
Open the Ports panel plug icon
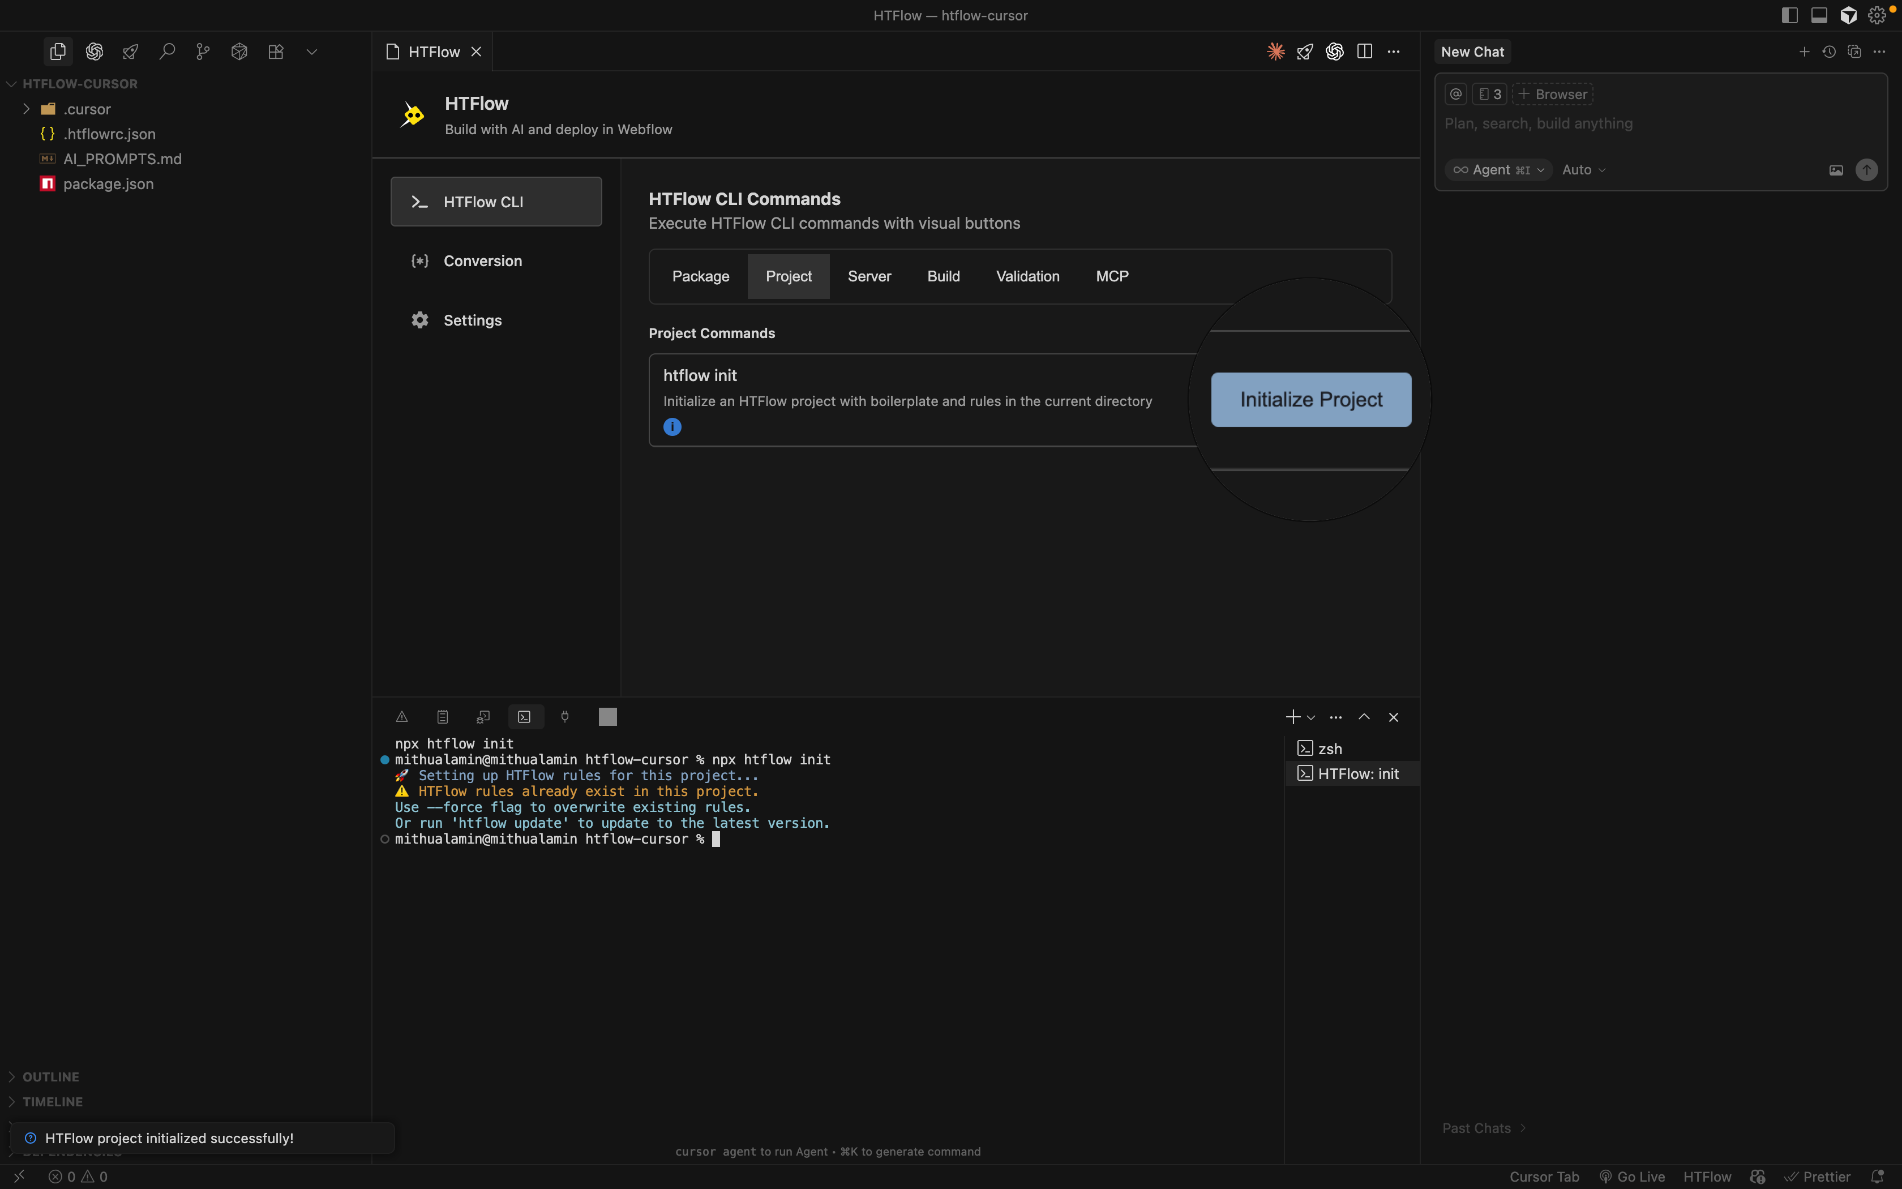(x=566, y=716)
